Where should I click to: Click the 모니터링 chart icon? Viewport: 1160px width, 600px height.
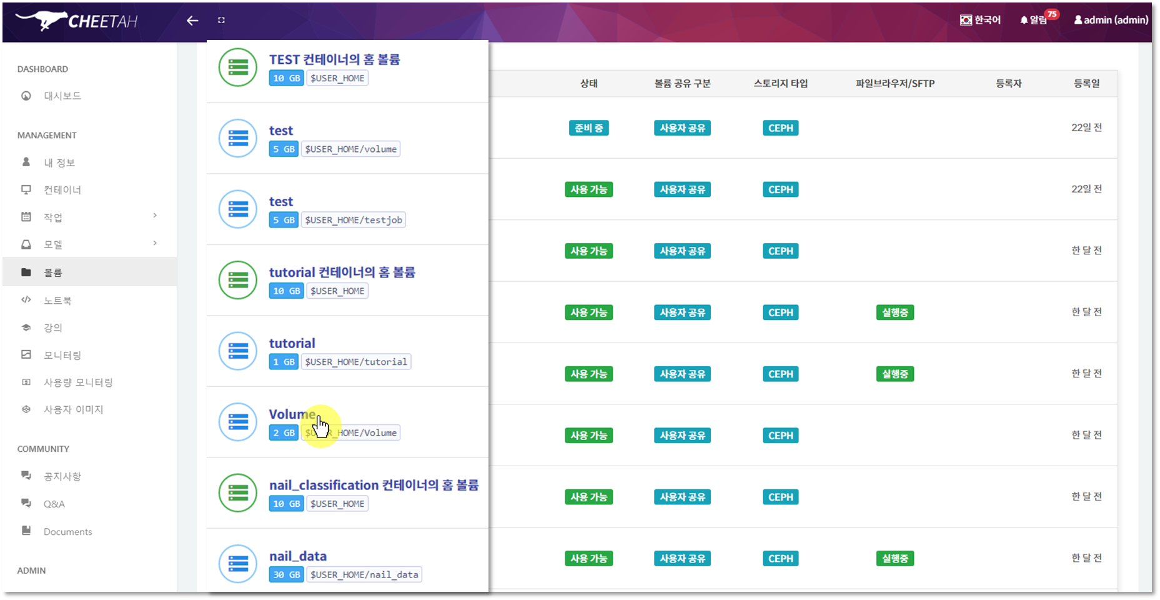[26, 354]
